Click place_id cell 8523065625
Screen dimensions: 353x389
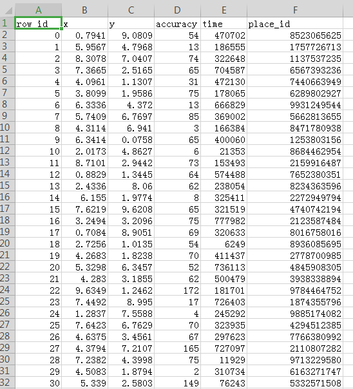[295, 35]
